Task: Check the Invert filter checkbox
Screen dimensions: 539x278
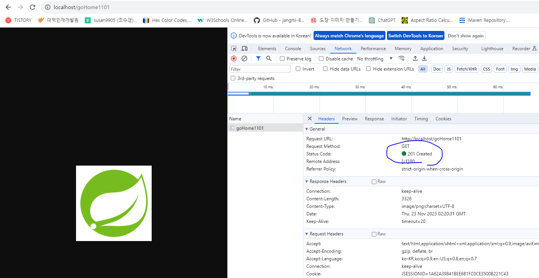Action: 298,69
